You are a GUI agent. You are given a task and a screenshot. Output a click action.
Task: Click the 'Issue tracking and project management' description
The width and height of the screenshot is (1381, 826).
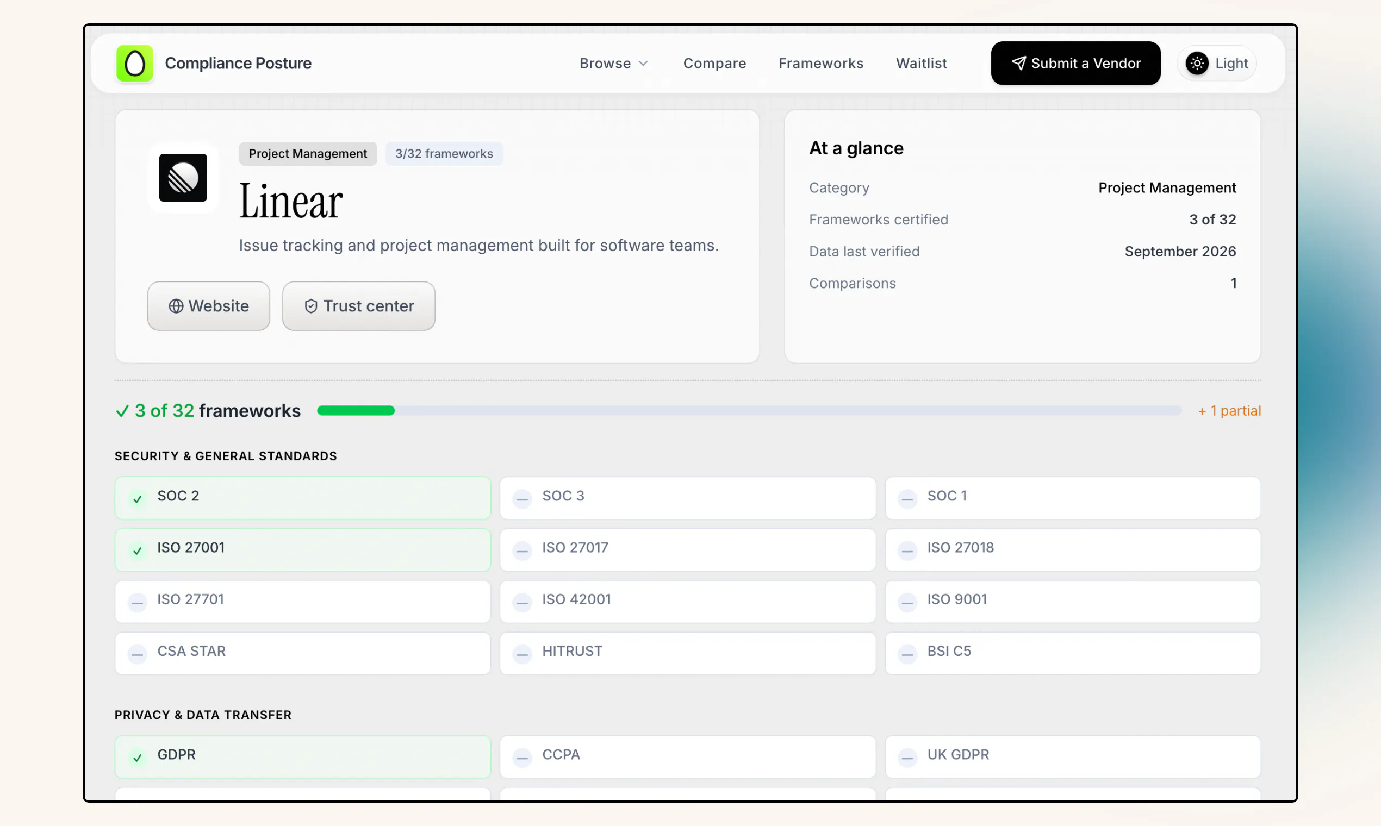pos(479,246)
